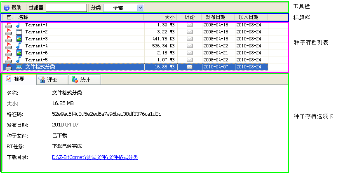Open Torrent-2 comment envelope icon

tap(190, 32)
